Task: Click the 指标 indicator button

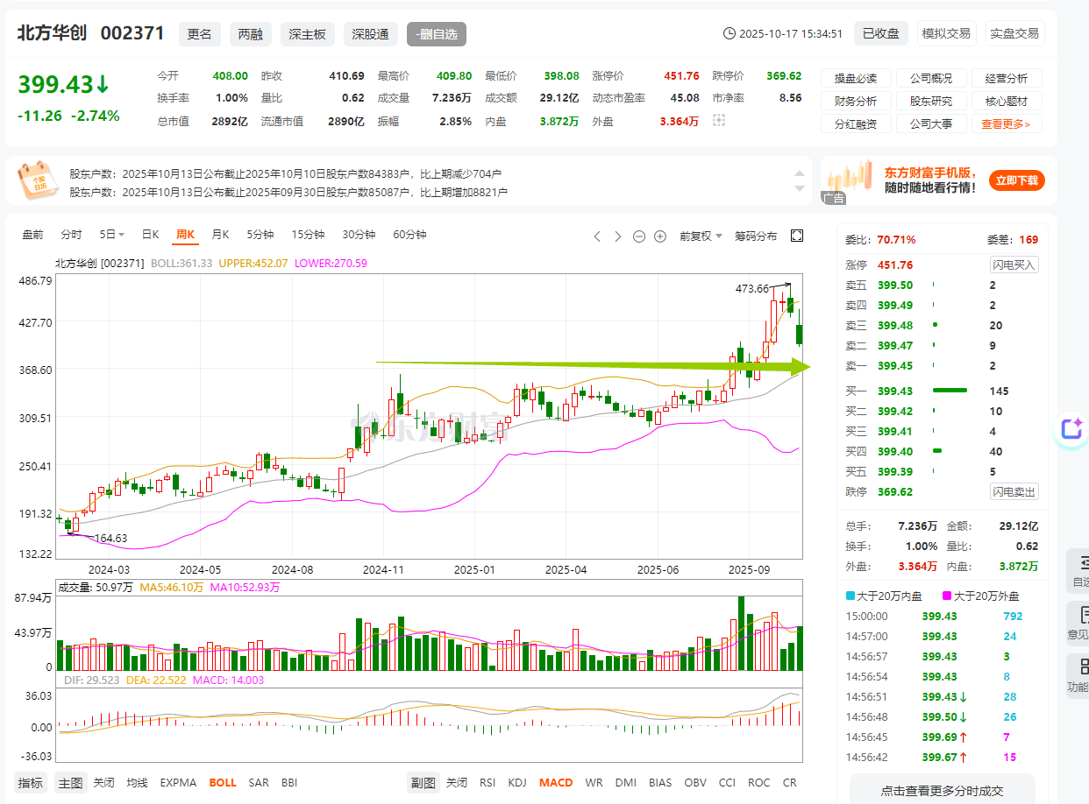Action: click(30, 782)
